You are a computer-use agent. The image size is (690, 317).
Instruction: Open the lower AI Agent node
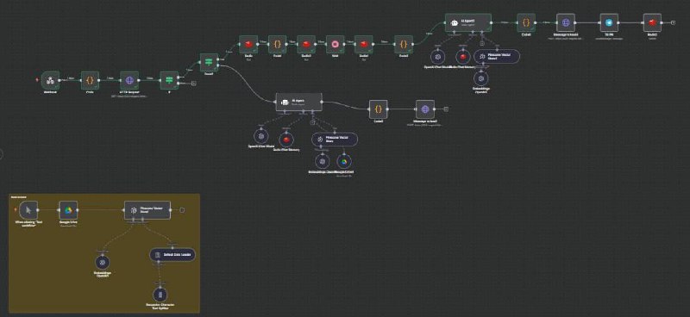click(298, 102)
